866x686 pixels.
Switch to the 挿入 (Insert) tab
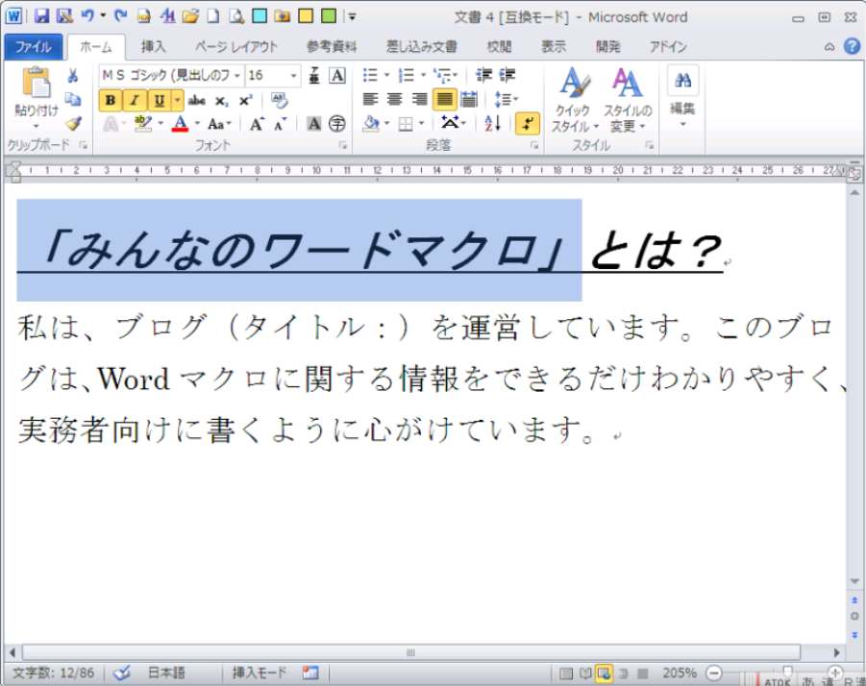click(153, 46)
